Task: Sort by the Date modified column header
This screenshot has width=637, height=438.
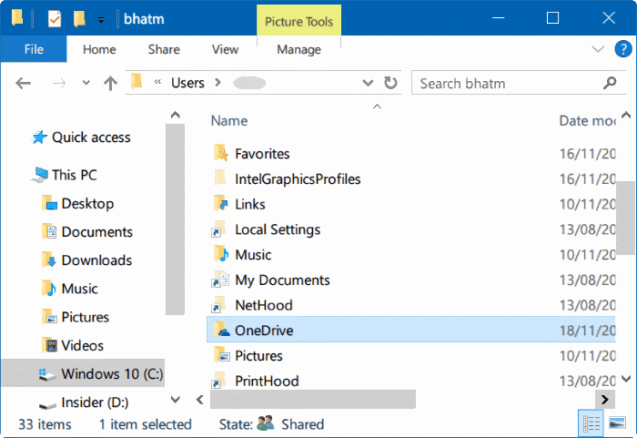Action: coord(587,121)
